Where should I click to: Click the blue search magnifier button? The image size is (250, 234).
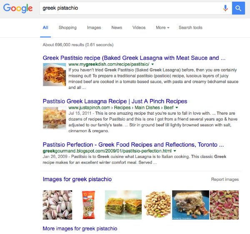pos(238,8)
